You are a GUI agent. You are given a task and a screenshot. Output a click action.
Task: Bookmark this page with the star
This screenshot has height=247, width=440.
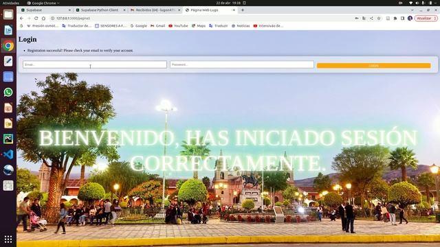(379, 19)
